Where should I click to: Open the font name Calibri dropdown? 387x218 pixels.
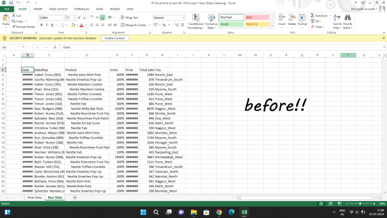point(64,18)
